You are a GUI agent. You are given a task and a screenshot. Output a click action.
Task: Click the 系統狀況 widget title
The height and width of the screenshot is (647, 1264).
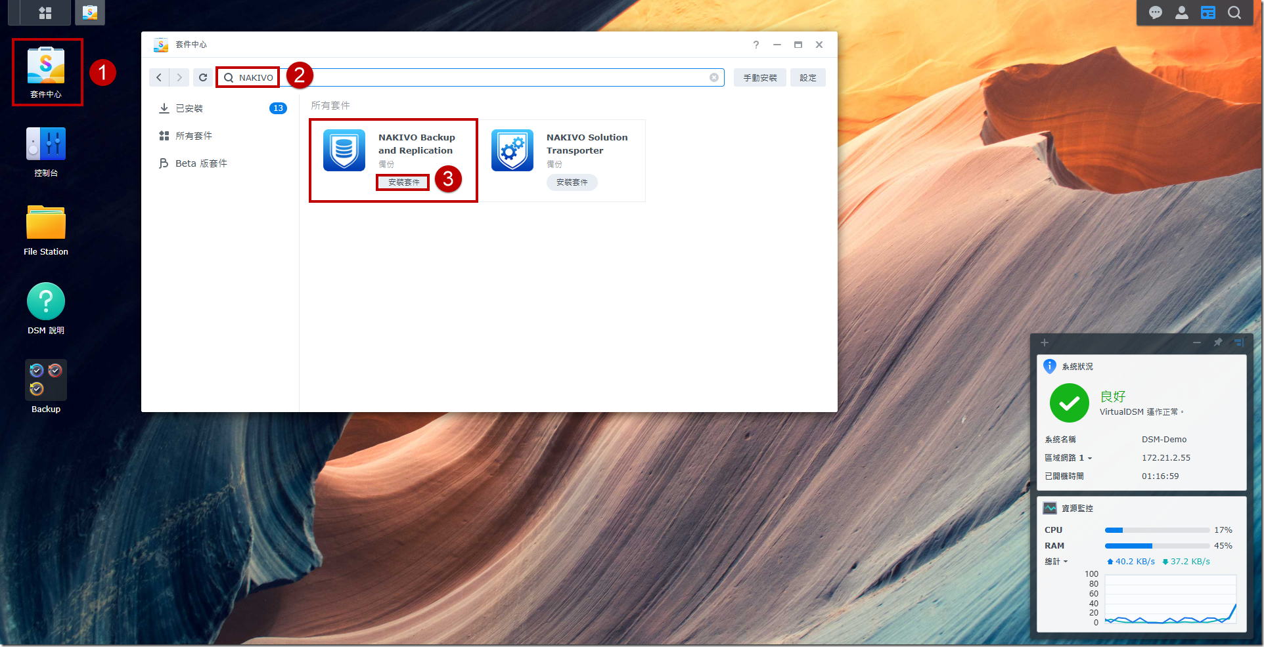pyautogui.click(x=1077, y=367)
